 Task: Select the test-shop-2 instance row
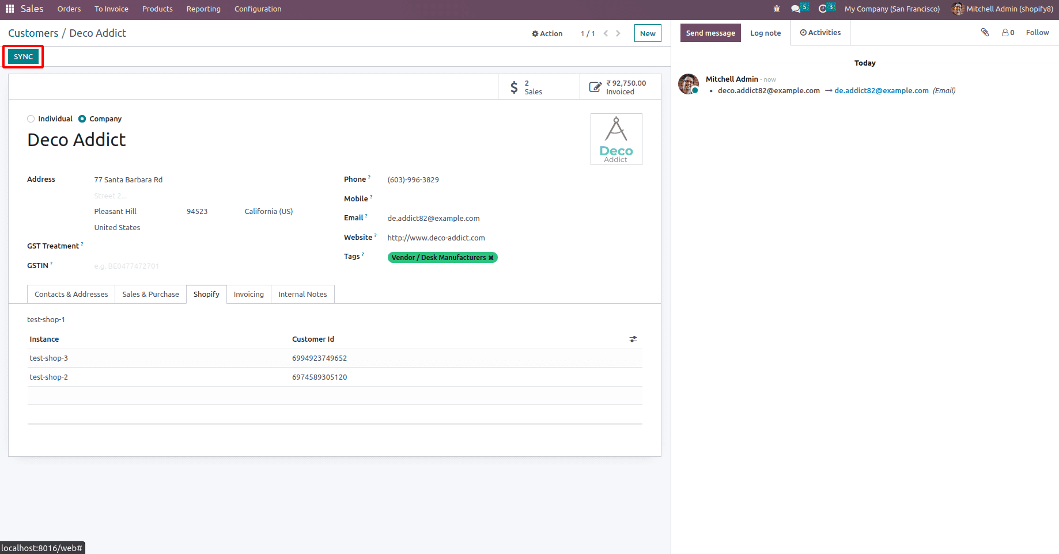pos(335,377)
